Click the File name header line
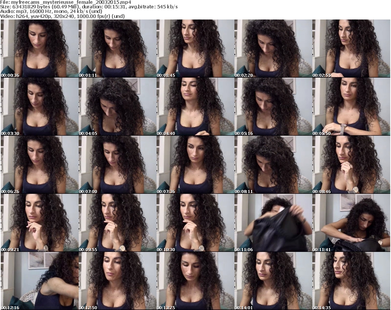The height and width of the screenshot is (310, 391). [x=66, y=2]
